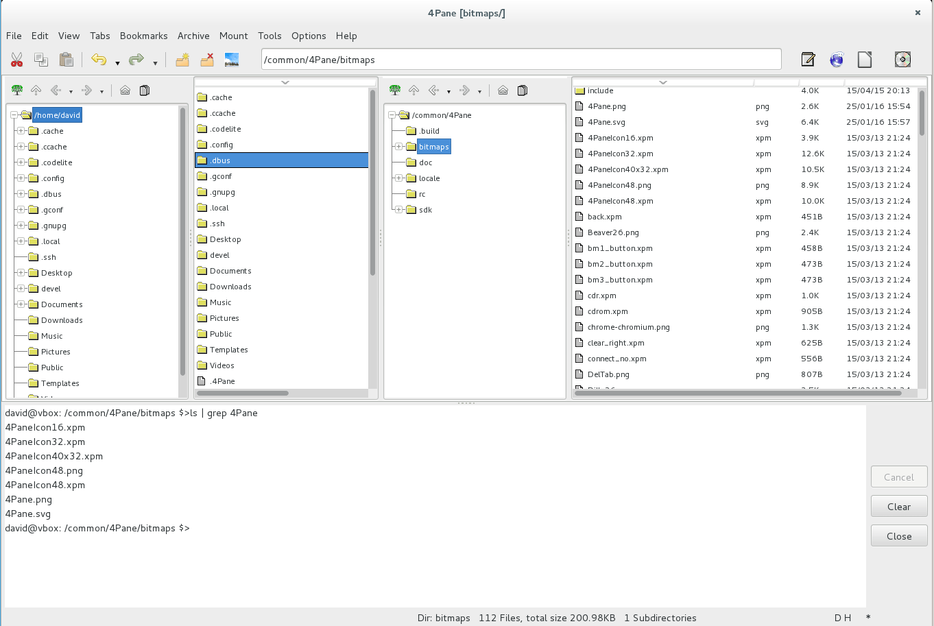
Task: Go up a directory in the /common/4Pane pane
Action: [x=414, y=90]
